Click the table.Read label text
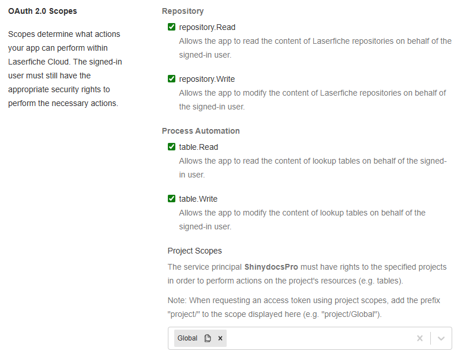Viewport: 462px width, 359px height. [198, 147]
